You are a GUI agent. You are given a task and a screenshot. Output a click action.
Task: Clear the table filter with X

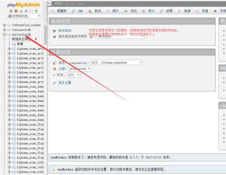click(36, 39)
